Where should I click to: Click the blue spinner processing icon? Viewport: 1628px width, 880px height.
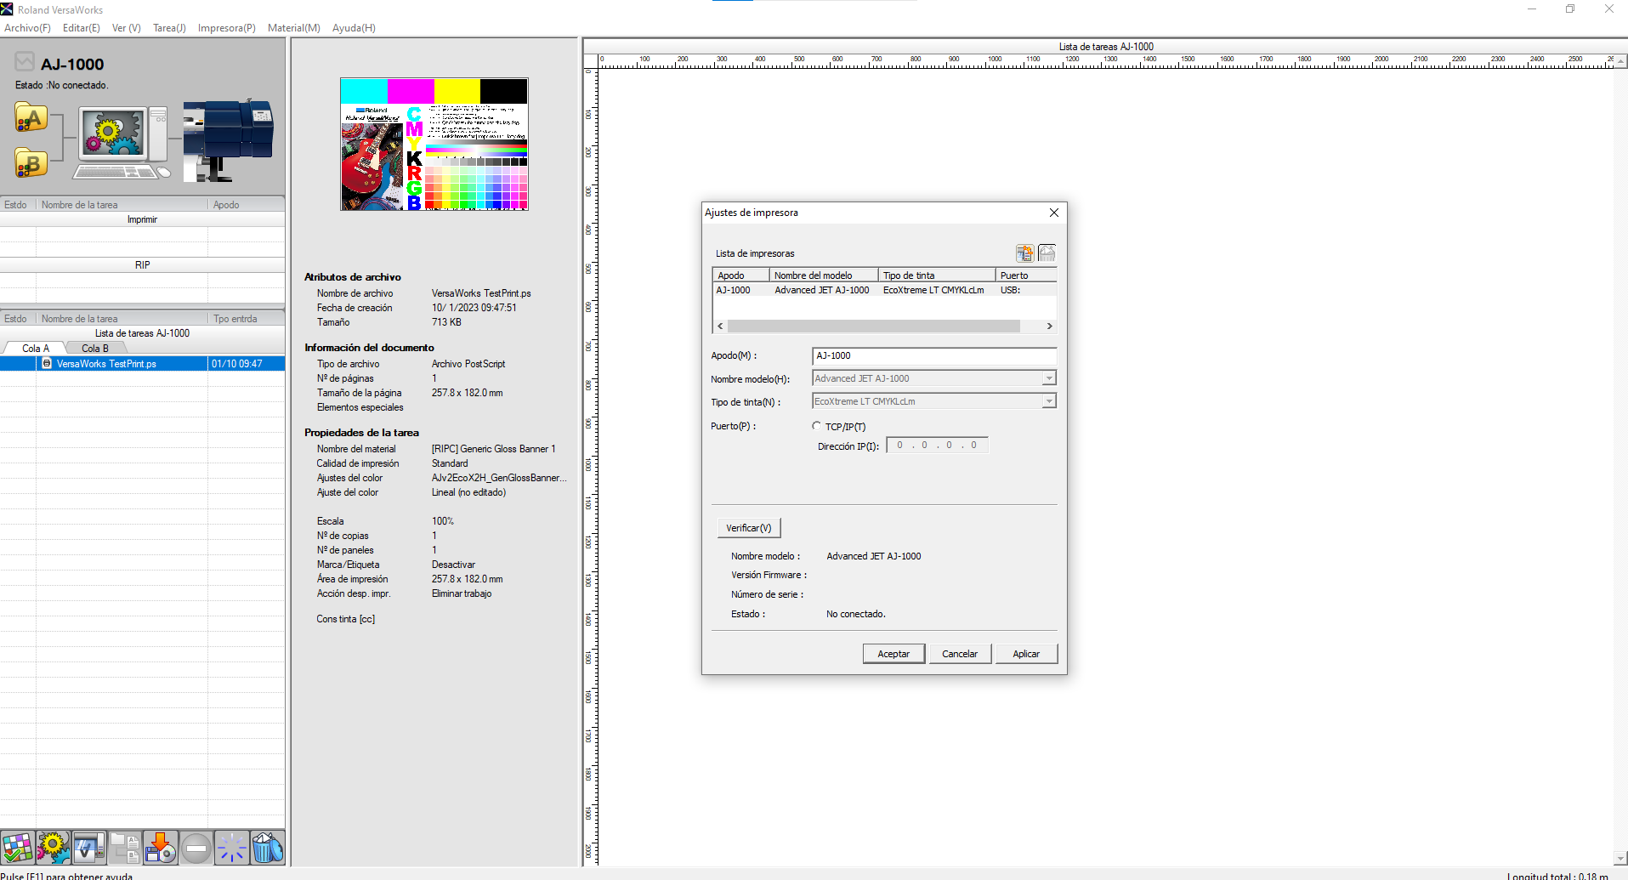click(x=231, y=848)
